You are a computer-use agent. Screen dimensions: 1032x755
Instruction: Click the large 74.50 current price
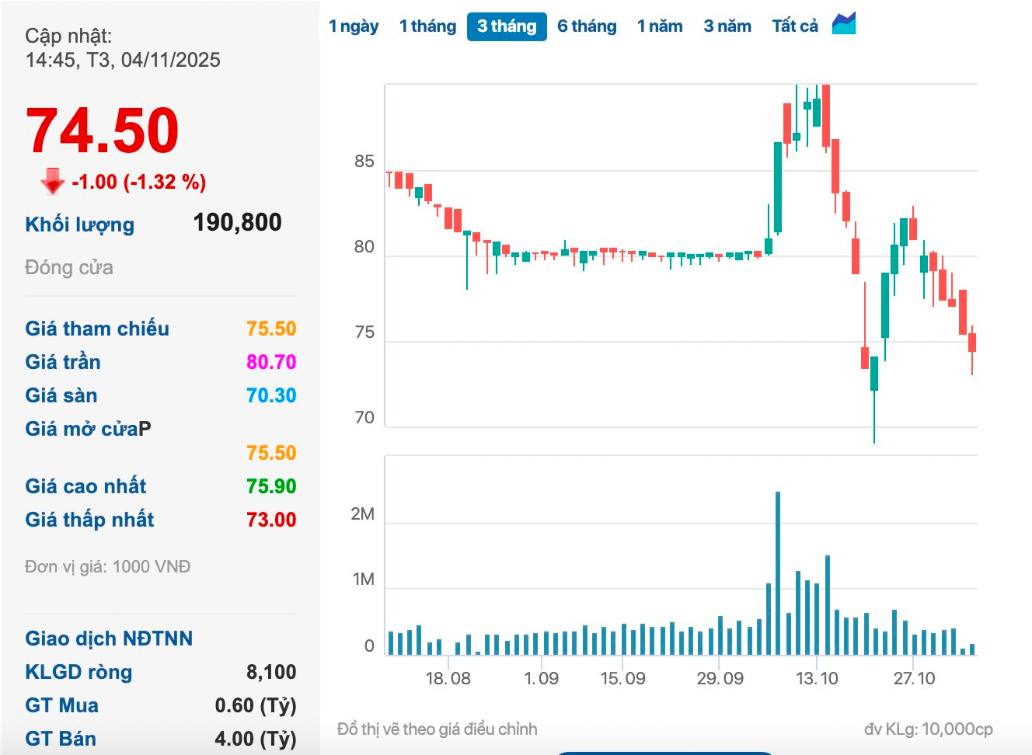(103, 130)
